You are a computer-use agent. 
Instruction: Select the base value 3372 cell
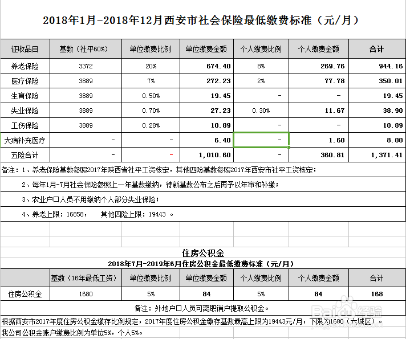(86, 66)
